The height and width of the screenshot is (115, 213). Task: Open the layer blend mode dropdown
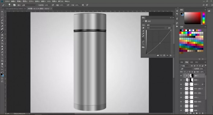coord(186,69)
